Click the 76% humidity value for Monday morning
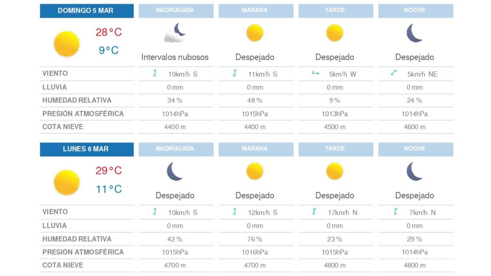The height and width of the screenshot is (276, 491). click(255, 239)
